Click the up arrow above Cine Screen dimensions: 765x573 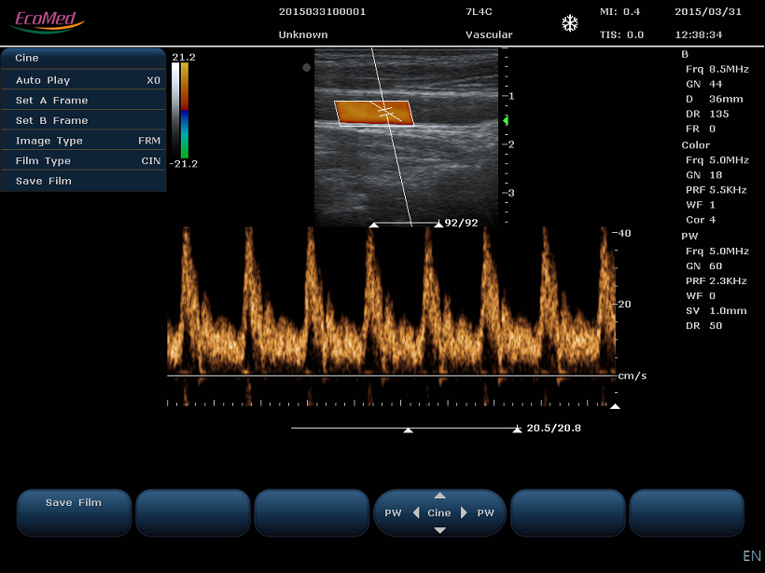(x=439, y=496)
